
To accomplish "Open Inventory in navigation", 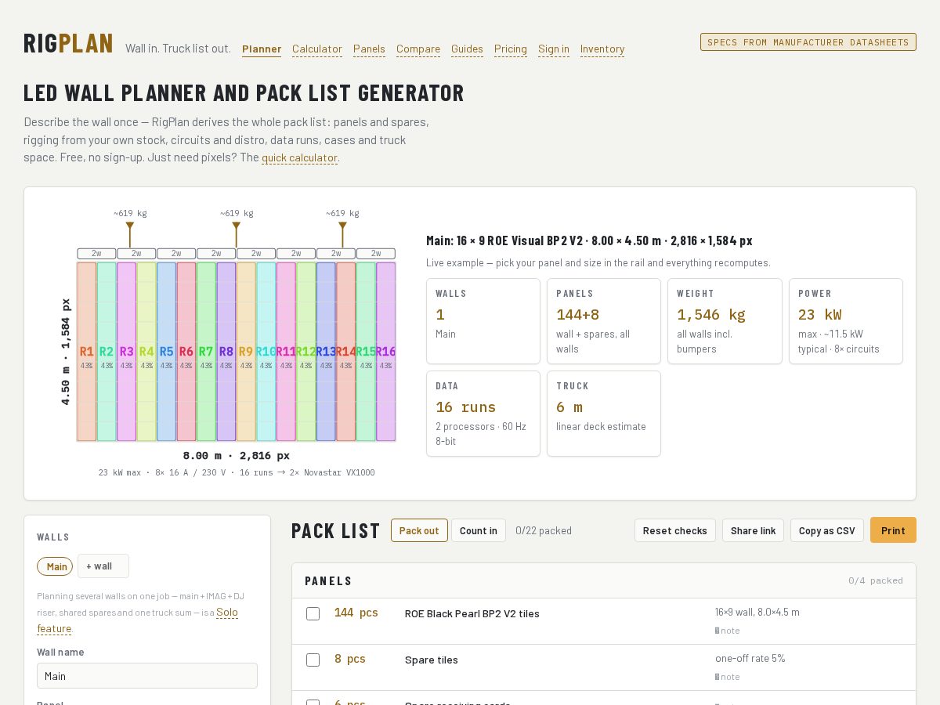I will (x=602, y=49).
